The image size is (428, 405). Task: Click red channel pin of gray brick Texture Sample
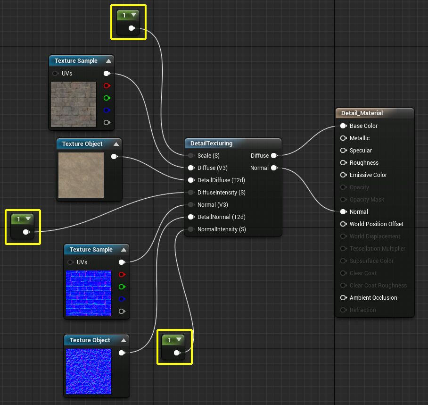[x=107, y=86]
